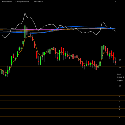Click the price axis label "13"
This screenshot has width=125, height=125.
(120, 86)
